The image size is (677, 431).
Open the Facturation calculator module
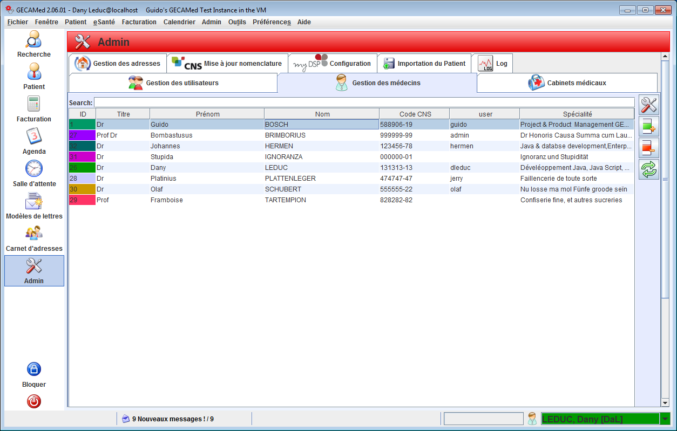pyautogui.click(x=33, y=109)
